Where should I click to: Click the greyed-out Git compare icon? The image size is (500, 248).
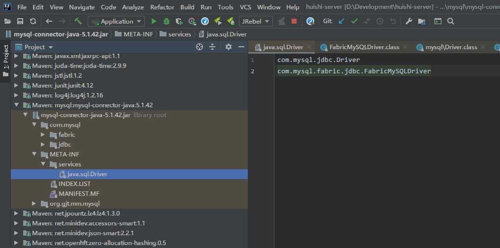pyautogui.click(x=367, y=21)
